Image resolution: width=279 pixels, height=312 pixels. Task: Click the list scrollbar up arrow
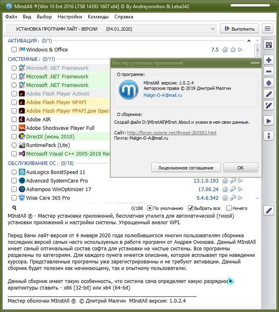(x=257, y=40)
